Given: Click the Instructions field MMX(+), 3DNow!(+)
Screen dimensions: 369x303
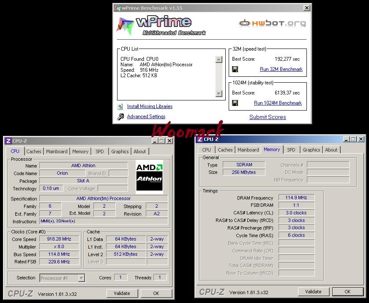Looking at the screenshot, I should coord(104,221).
